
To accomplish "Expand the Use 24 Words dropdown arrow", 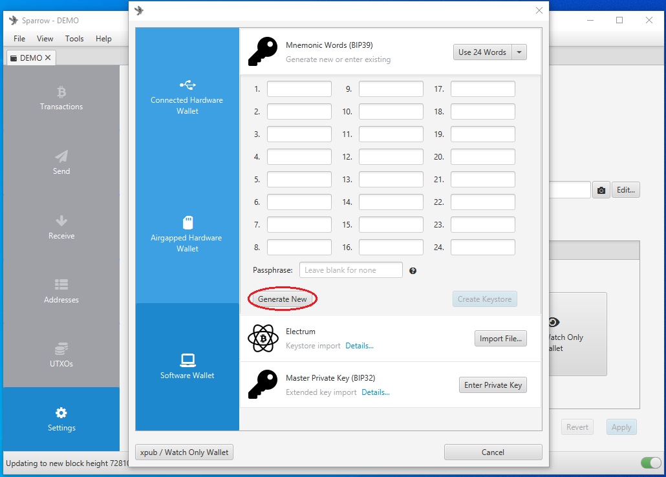I will (x=519, y=52).
